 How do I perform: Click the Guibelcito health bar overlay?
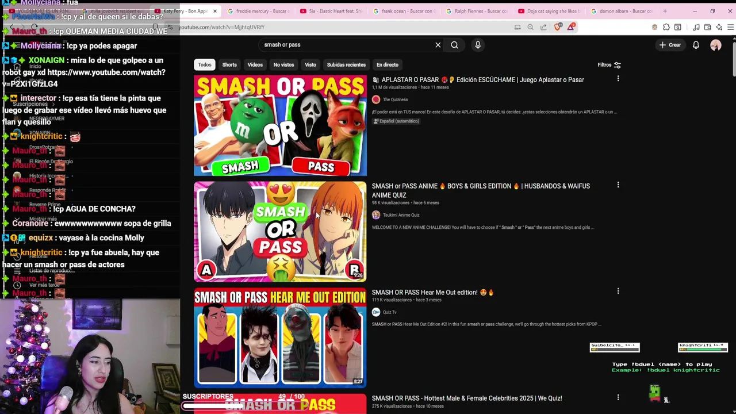tap(615, 347)
